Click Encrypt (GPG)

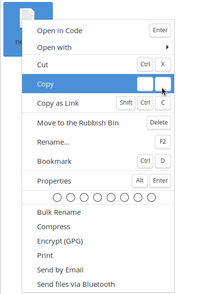(98, 241)
